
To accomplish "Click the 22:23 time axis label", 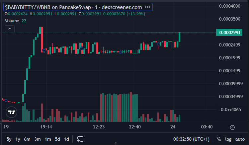I will [x=99, y=127].
